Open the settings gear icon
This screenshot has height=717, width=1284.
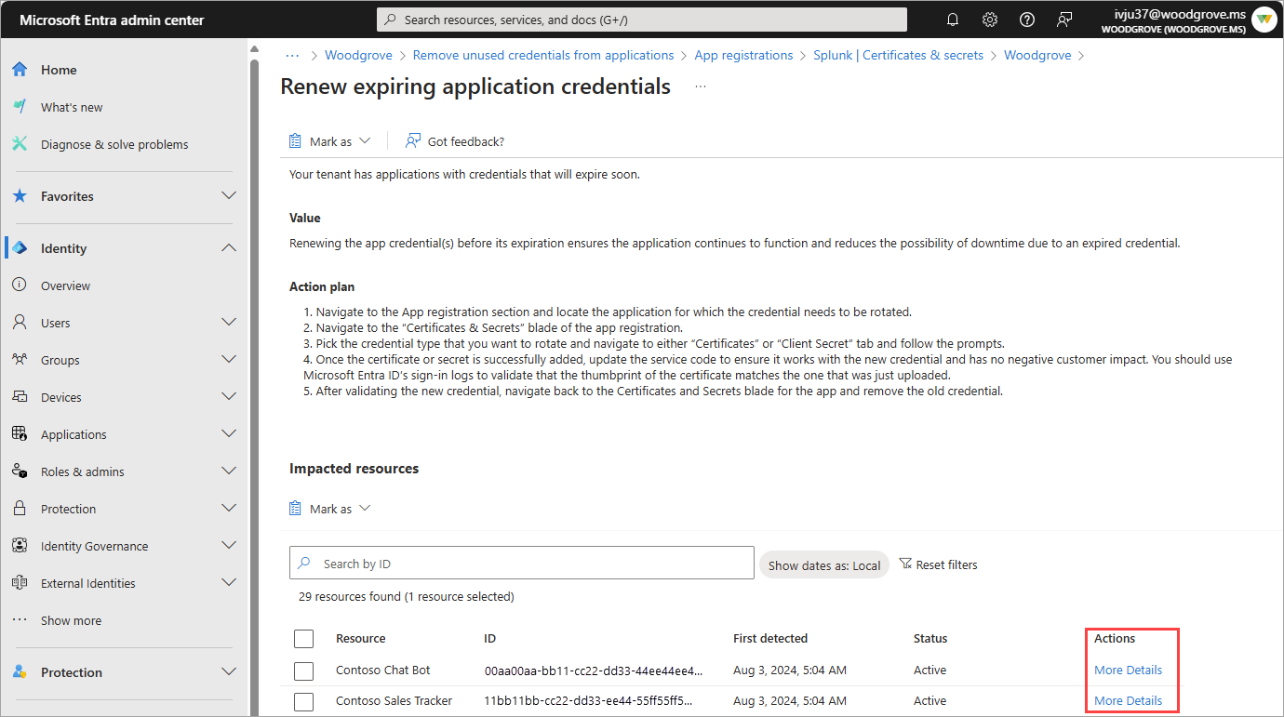tap(990, 20)
